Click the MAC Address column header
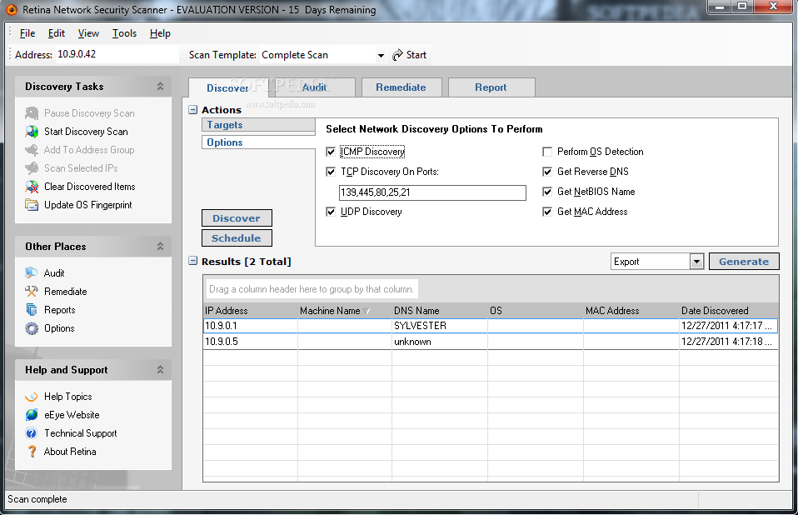Viewport: 798px width, 515px height. pos(631,311)
